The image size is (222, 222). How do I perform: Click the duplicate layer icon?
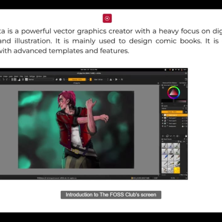(167, 136)
